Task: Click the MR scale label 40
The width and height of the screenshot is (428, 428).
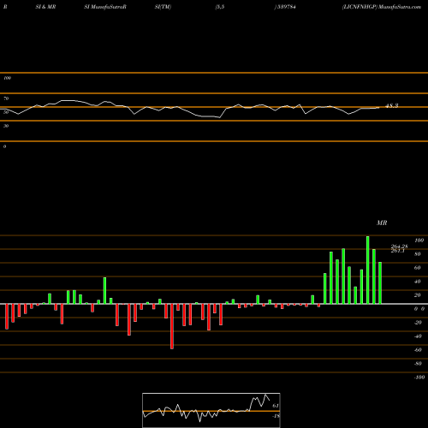Action: coord(418,282)
